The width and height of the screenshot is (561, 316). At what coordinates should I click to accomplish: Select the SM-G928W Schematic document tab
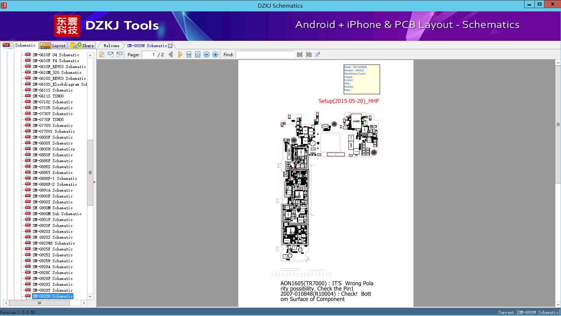pyautogui.click(x=147, y=46)
